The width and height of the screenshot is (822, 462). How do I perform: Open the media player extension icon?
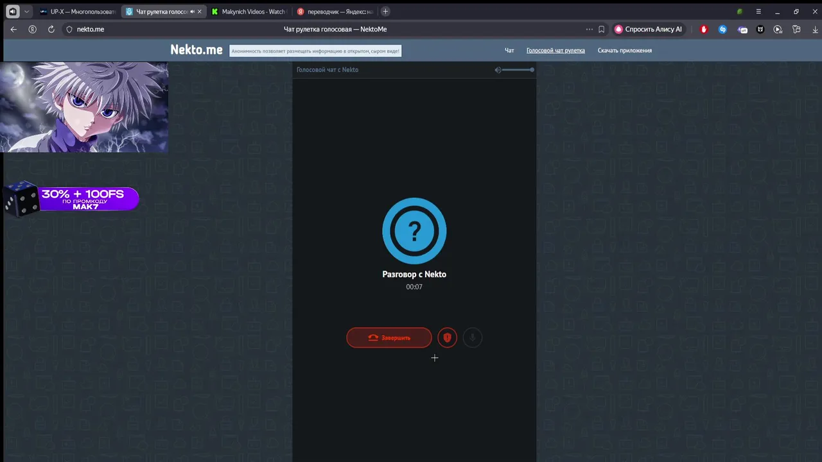(778, 30)
